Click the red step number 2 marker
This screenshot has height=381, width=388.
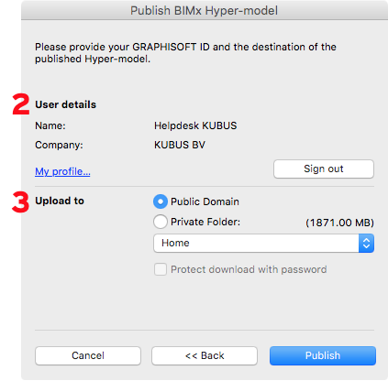coord(21,104)
